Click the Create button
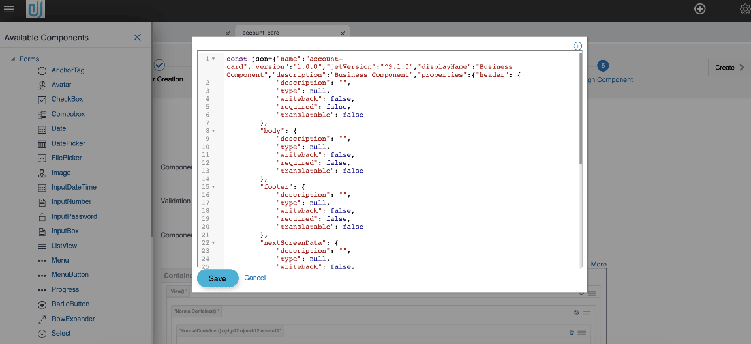Image resolution: width=751 pixels, height=344 pixels. [x=729, y=68]
